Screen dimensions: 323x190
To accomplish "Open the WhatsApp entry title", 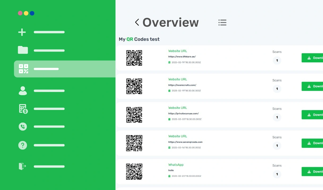I will coord(176,165).
